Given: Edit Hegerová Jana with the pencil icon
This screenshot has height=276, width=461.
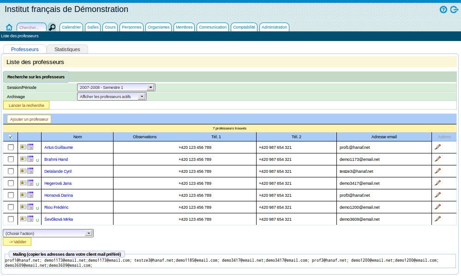Looking at the screenshot, I should [x=438, y=183].
